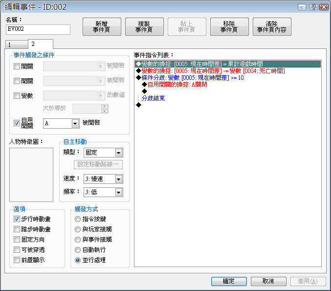Select event page tab 2
The width and height of the screenshot is (331, 291).
pos(40,44)
